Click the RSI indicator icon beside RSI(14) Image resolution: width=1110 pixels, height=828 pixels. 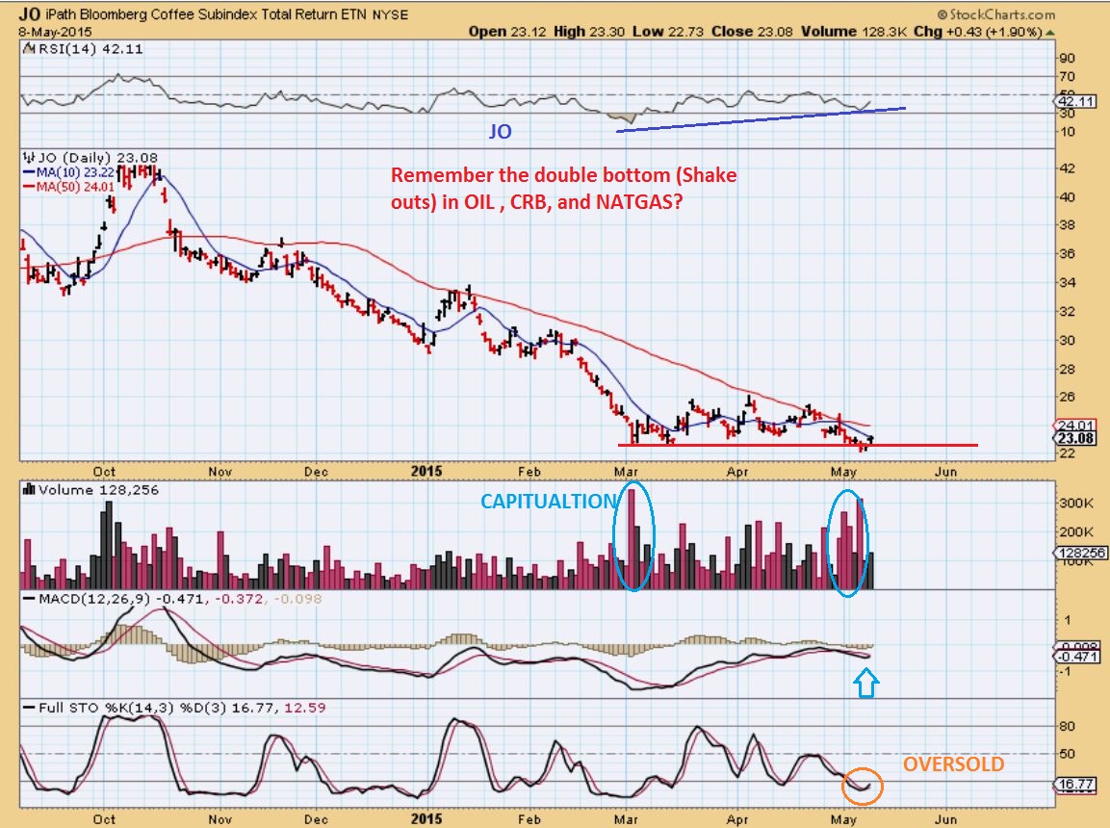28,49
